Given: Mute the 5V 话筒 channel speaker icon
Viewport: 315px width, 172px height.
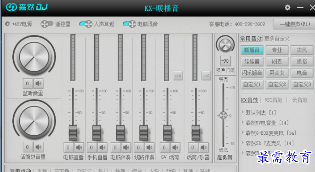Looking at the screenshot, I should 175,147.
